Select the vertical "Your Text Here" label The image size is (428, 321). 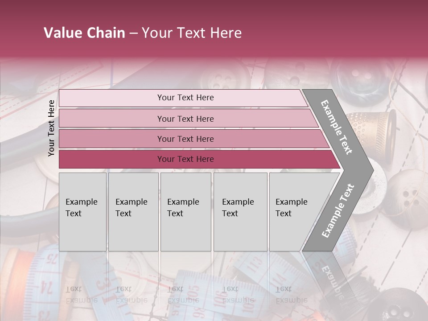point(51,128)
